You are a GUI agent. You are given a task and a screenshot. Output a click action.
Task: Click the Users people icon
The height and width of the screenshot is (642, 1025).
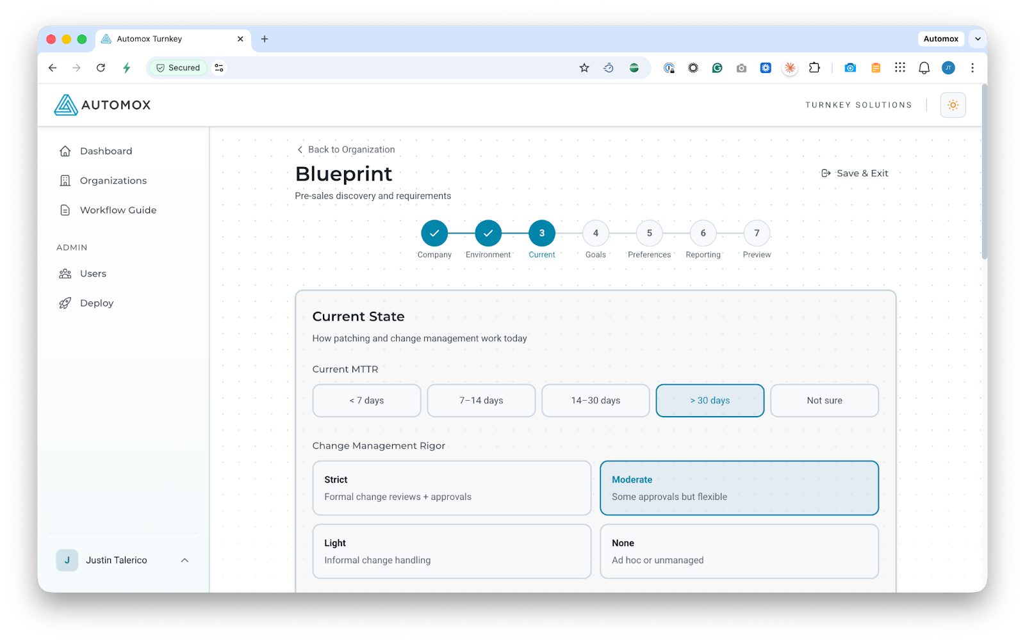[65, 273]
